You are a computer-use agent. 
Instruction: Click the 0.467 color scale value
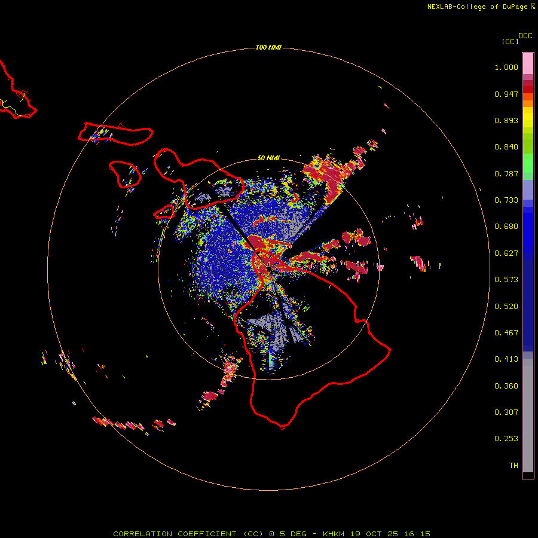pyautogui.click(x=506, y=333)
